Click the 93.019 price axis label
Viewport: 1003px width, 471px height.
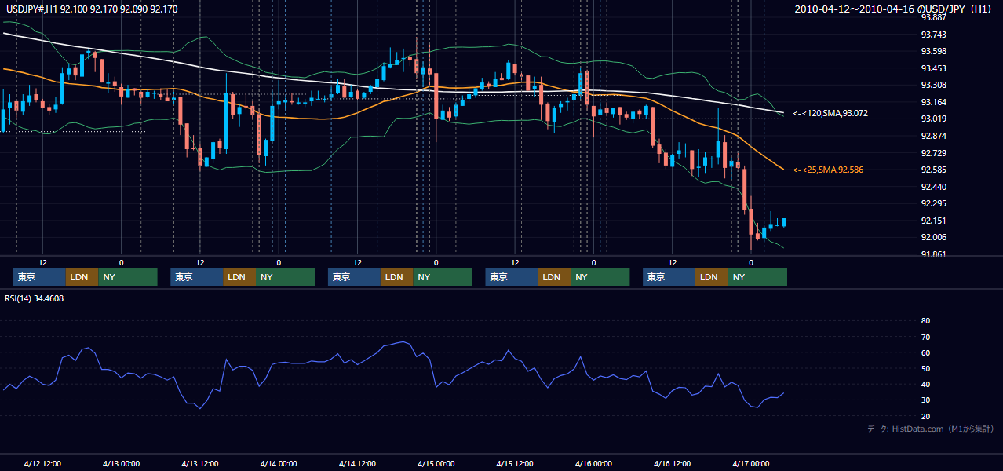click(933, 119)
